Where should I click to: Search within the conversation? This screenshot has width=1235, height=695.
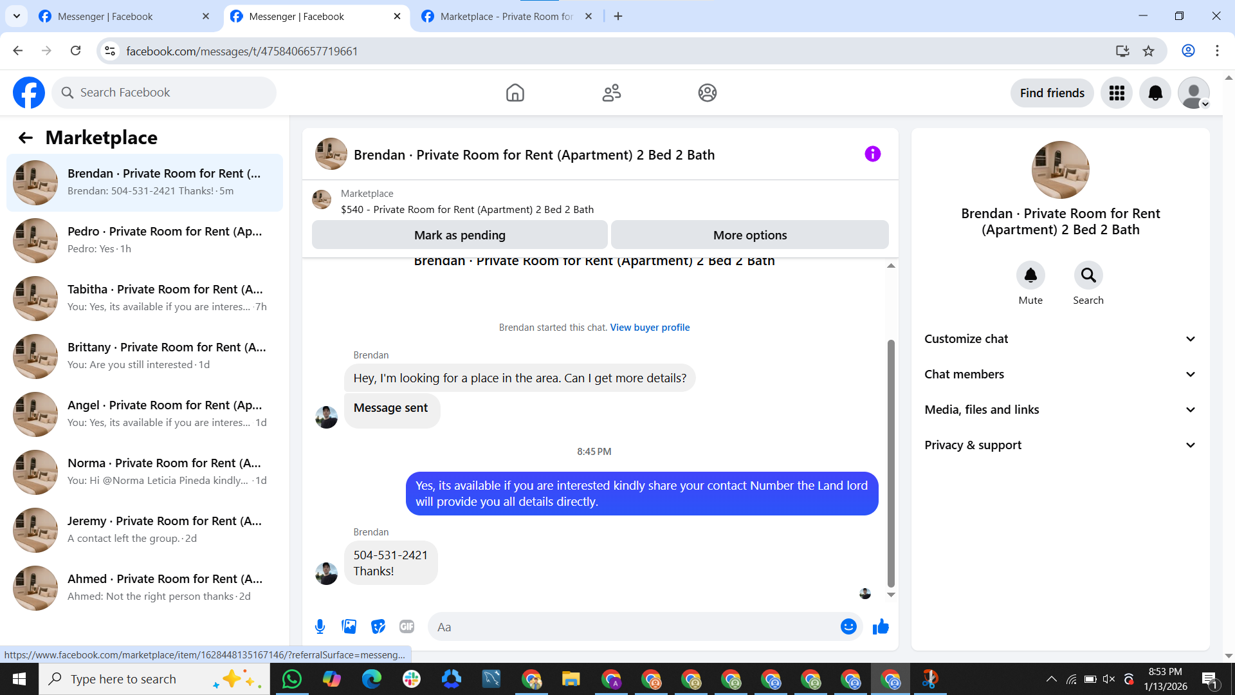1088,275
